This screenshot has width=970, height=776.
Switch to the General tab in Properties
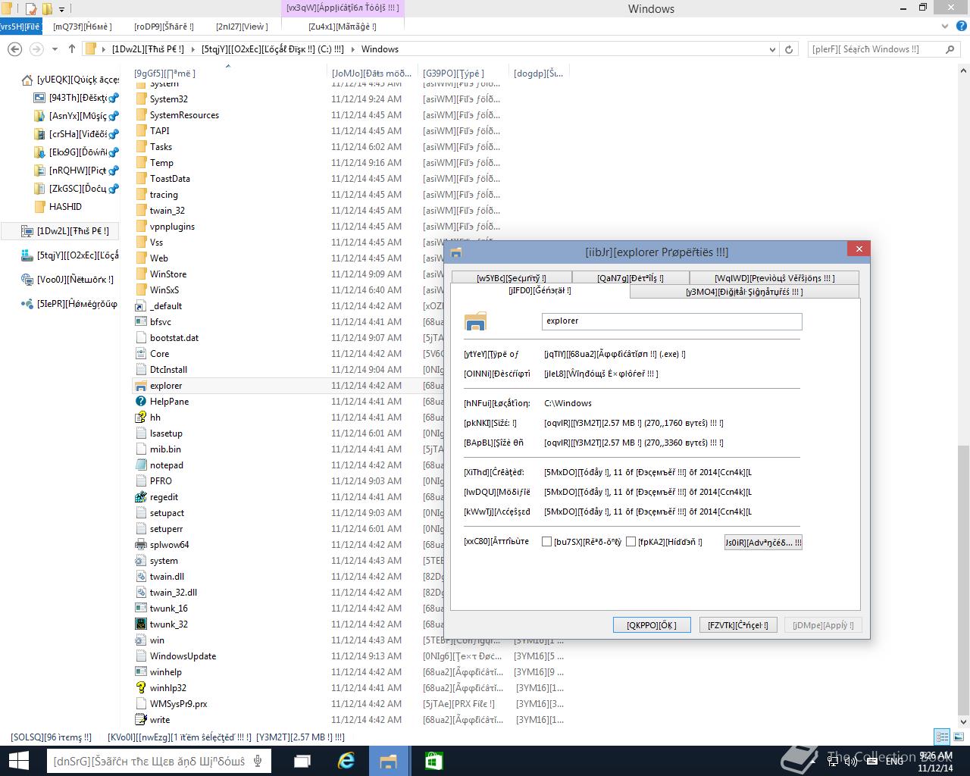point(540,291)
